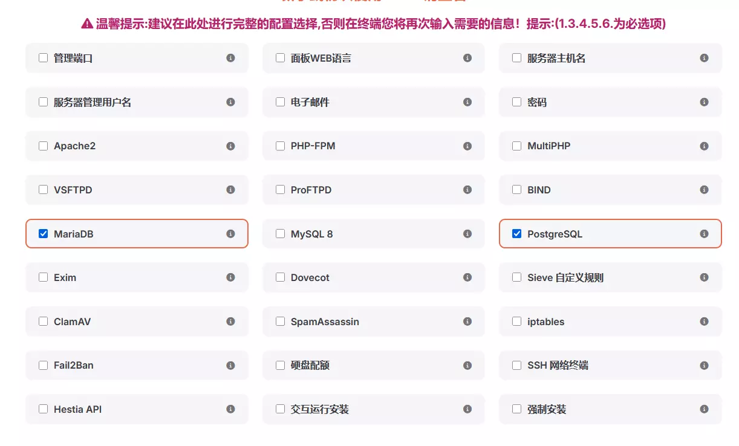
Task: Open the info icon for iptables
Action: [x=704, y=322]
